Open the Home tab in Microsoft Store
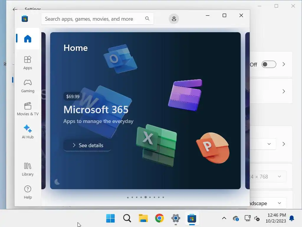This screenshot has height=227, width=302. (28, 39)
